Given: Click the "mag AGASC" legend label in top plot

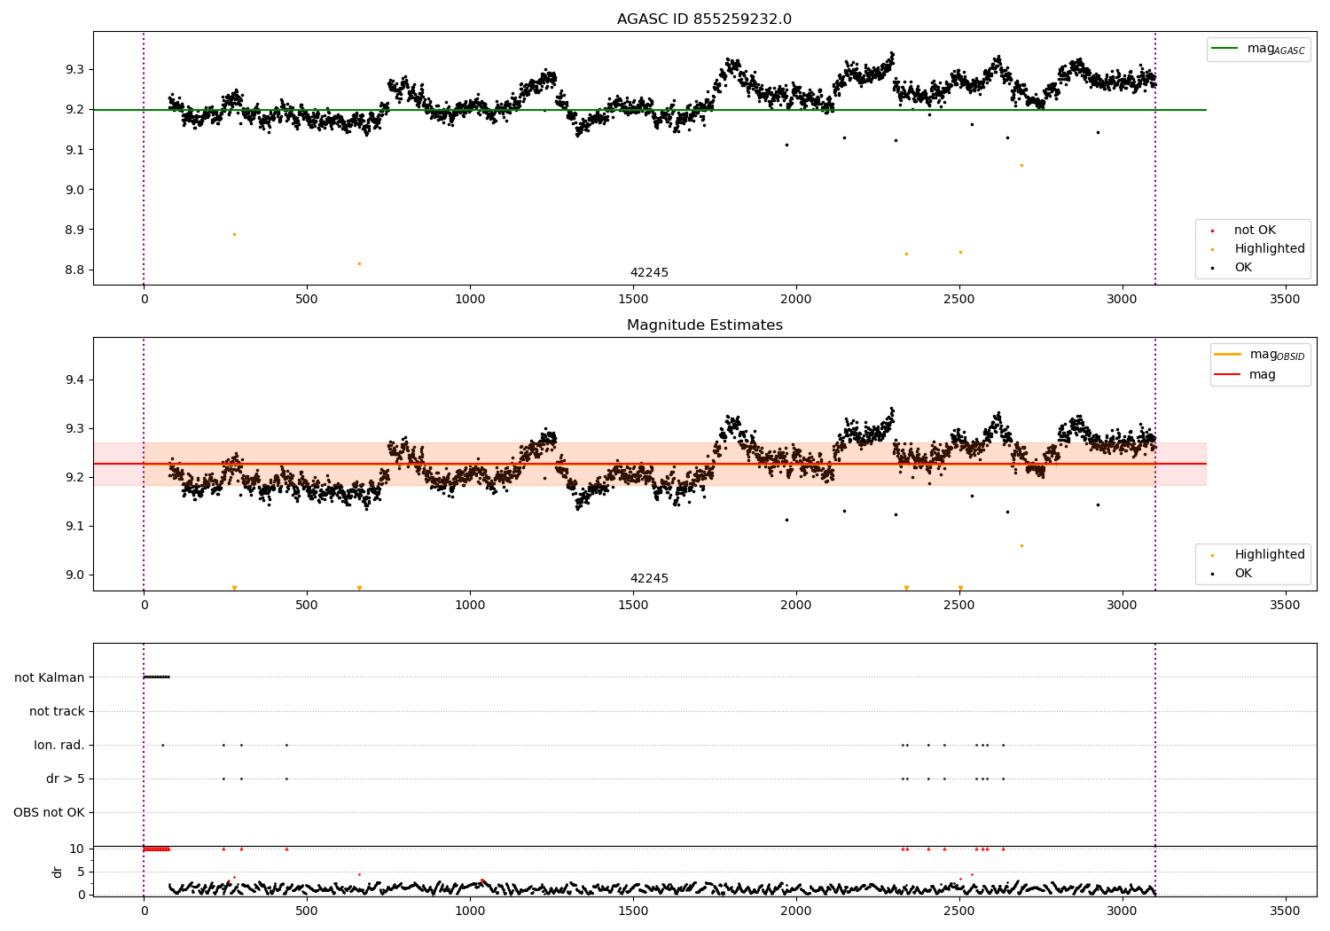Looking at the screenshot, I should [1276, 50].
